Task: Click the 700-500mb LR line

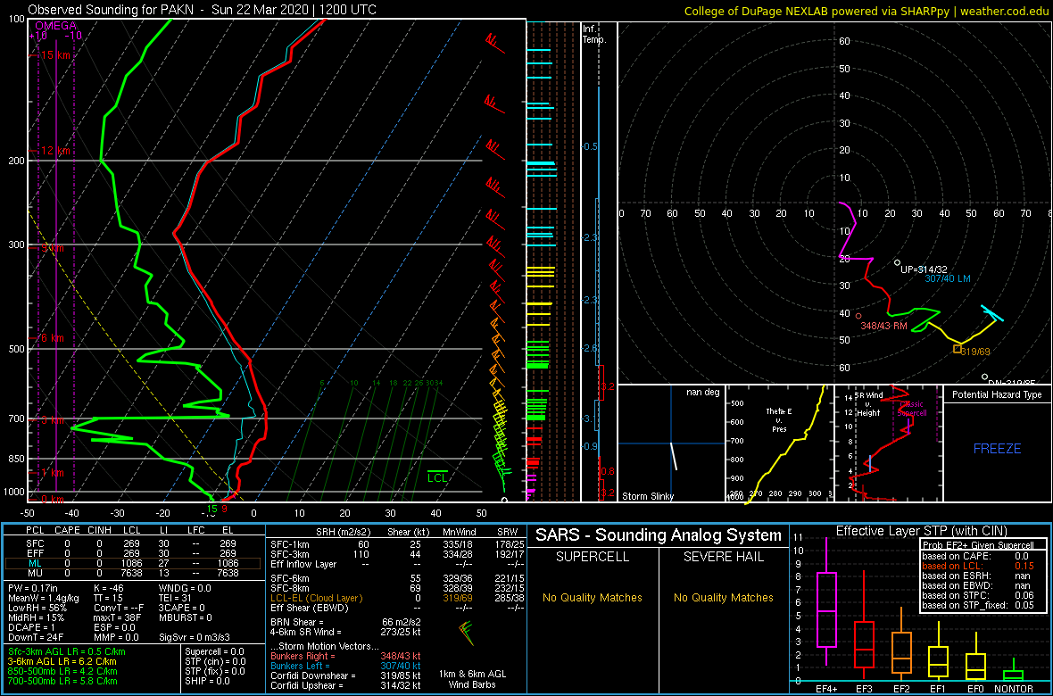Action: tap(63, 681)
